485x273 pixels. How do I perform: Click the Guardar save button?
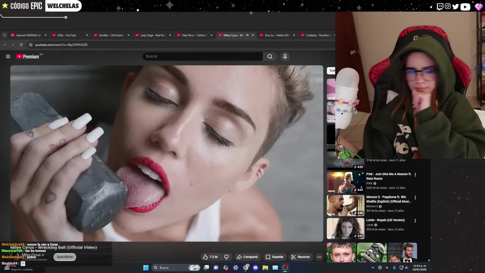(275, 257)
